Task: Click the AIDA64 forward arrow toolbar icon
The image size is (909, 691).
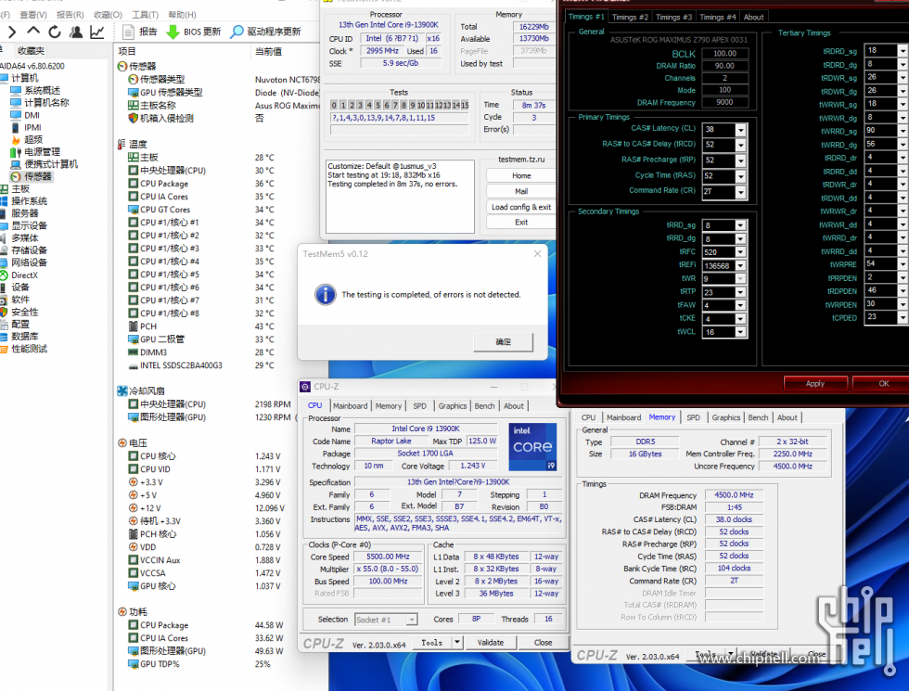Action: point(12,32)
